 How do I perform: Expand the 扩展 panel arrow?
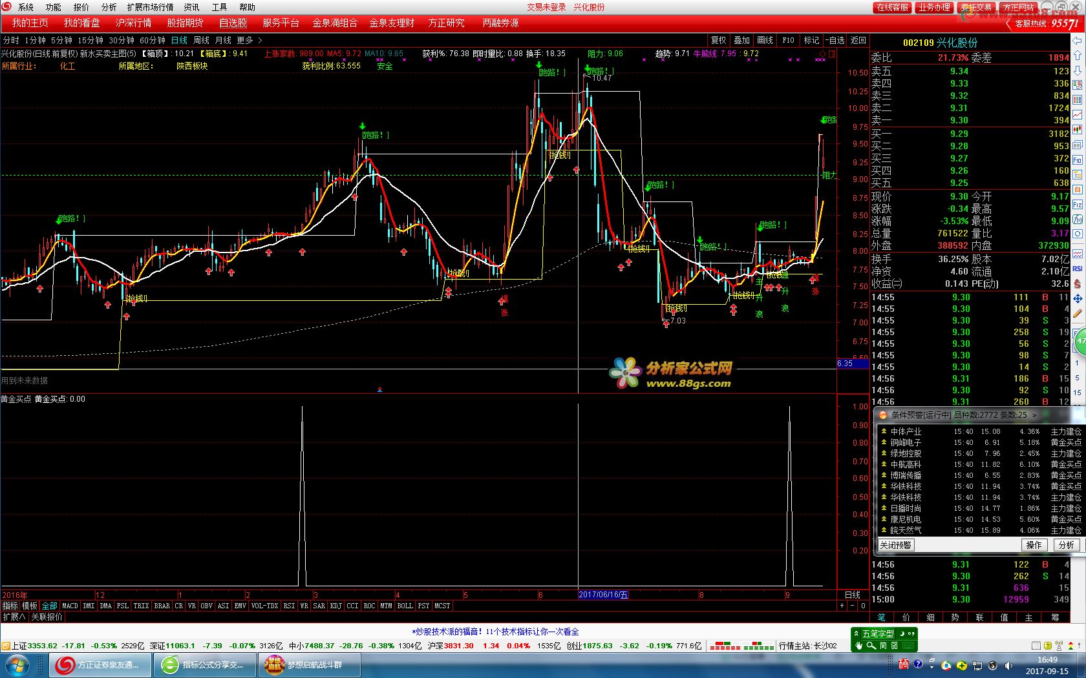pyautogui.click(x=14, y=617)
